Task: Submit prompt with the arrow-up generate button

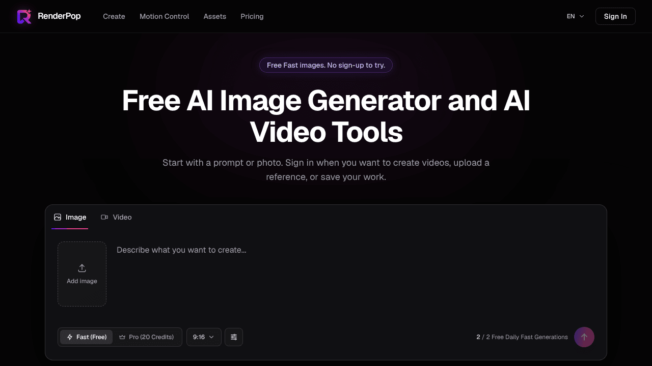Action: click(x=584, y=337)
